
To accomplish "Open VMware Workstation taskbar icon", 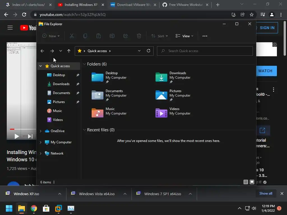I will [x=58, y=208].
